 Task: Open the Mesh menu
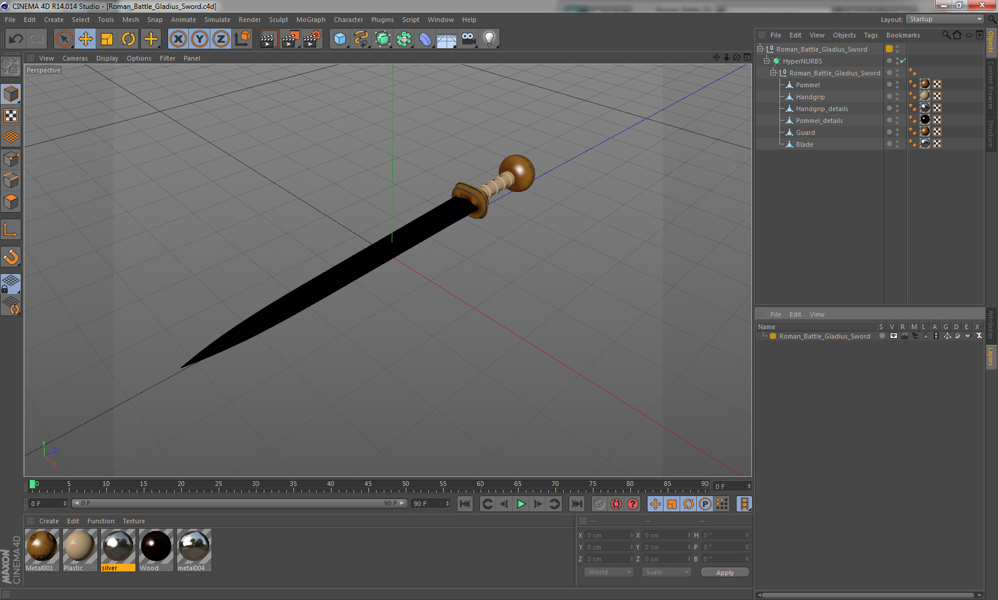coord(130,20)
